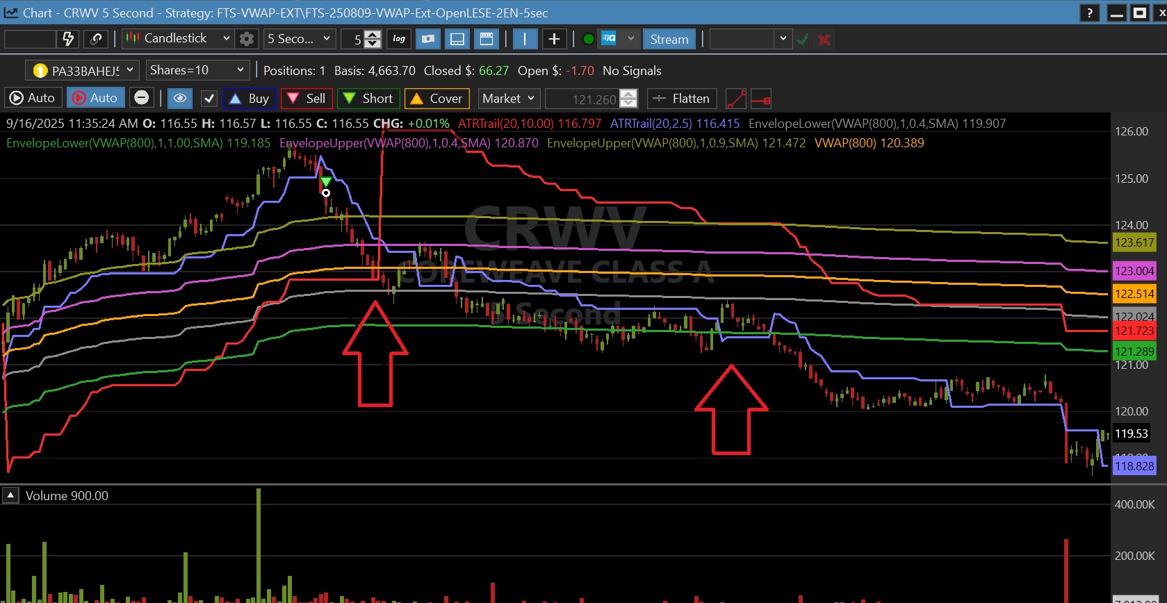The height and width of the screenshot is (603, 1167).
Task: Click the first Auto play button
Action: (33, 98)
